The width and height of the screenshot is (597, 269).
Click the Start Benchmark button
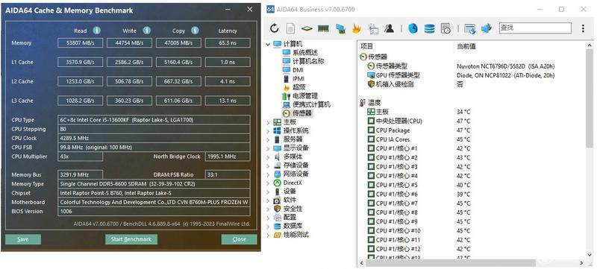pos(131,239)
